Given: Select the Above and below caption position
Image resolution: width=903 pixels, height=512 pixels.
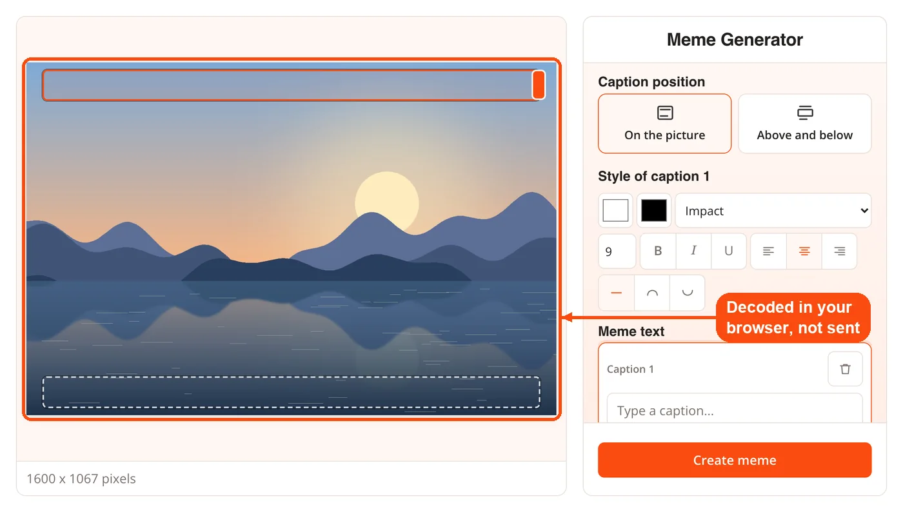Looking at the screenshot, I should [804, 124].
